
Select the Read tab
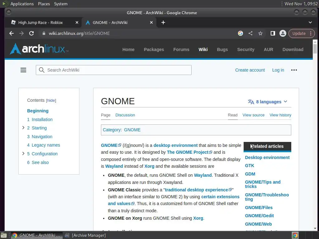click(233, 115)
